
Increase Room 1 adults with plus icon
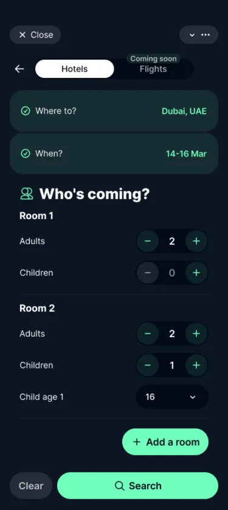tap(196, 241)
